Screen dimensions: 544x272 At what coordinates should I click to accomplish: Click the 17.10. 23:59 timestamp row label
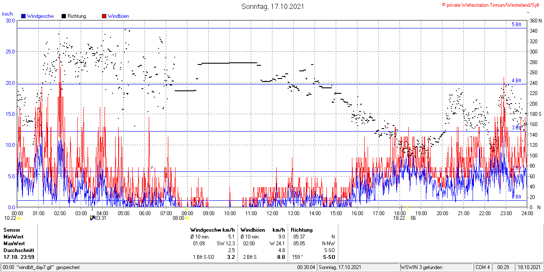click(19, 257)
